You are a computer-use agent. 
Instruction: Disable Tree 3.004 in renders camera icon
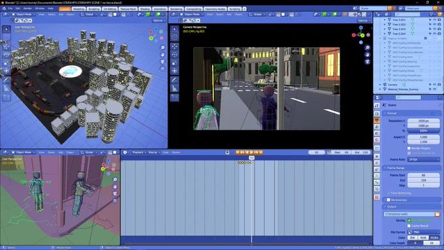[439, 33]
